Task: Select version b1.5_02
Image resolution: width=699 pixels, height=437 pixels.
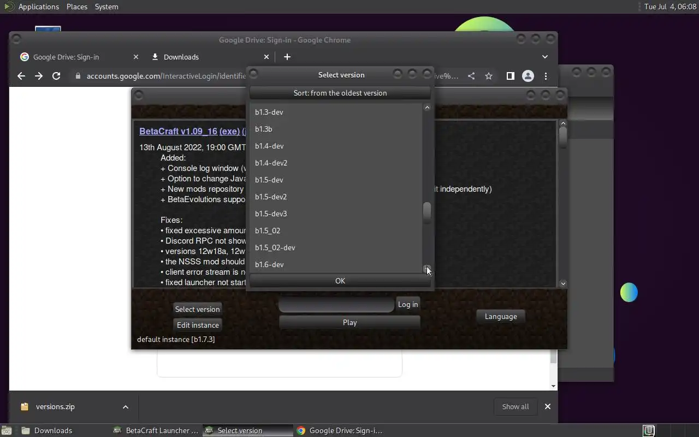Action: pos(336,231)
